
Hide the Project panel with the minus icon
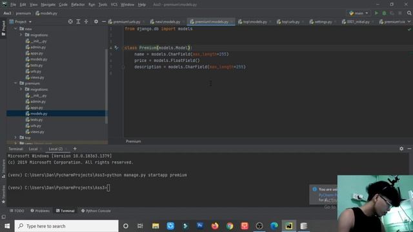(x=104, y=21)
